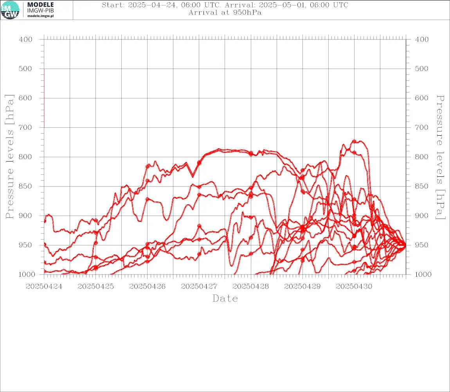Click the right axis 500 tick label

click(421, 69)
